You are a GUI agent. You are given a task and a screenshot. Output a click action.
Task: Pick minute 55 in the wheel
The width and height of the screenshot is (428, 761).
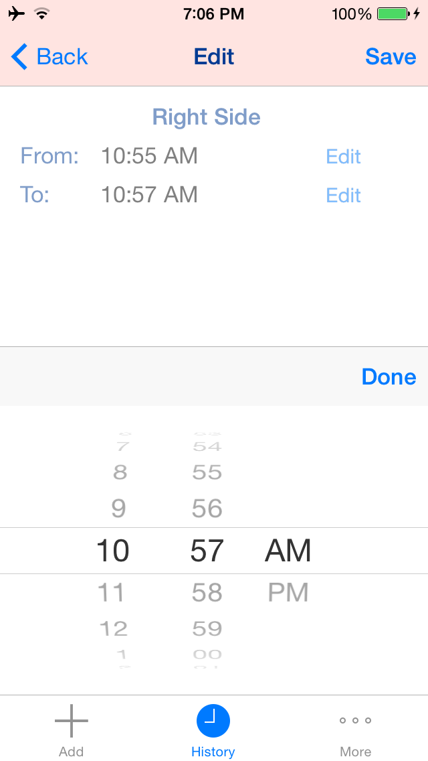pyautogui.click(x=207, y=472)
